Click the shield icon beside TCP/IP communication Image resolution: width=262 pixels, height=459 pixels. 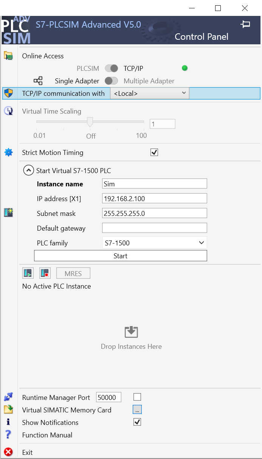point(8,93)
